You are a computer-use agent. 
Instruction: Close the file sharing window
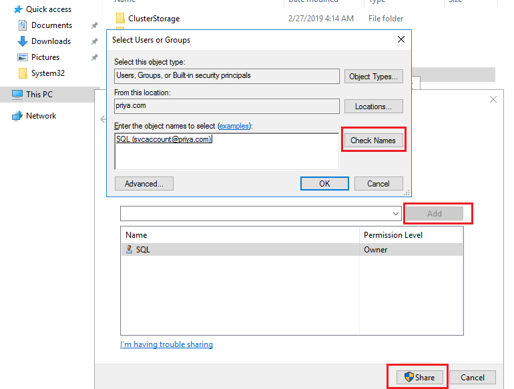click(493, 99)
